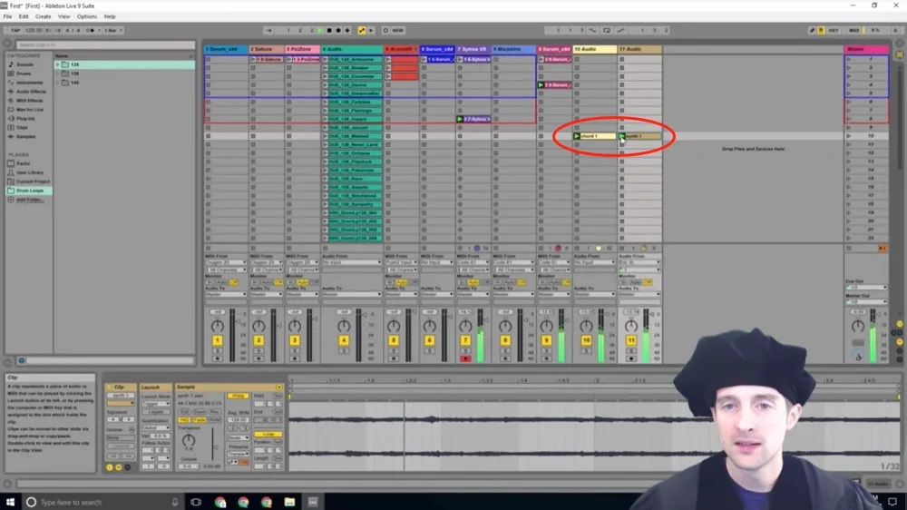
Task: Click the NEW session record button
Action: [x=398, y=30]
